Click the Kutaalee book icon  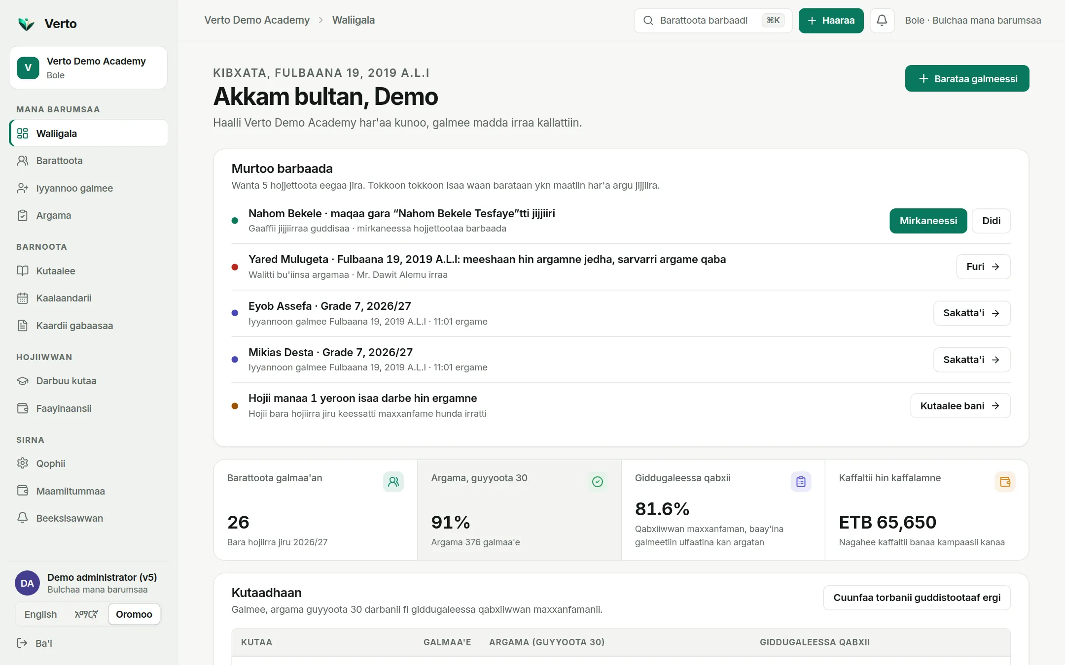[23, 271]
